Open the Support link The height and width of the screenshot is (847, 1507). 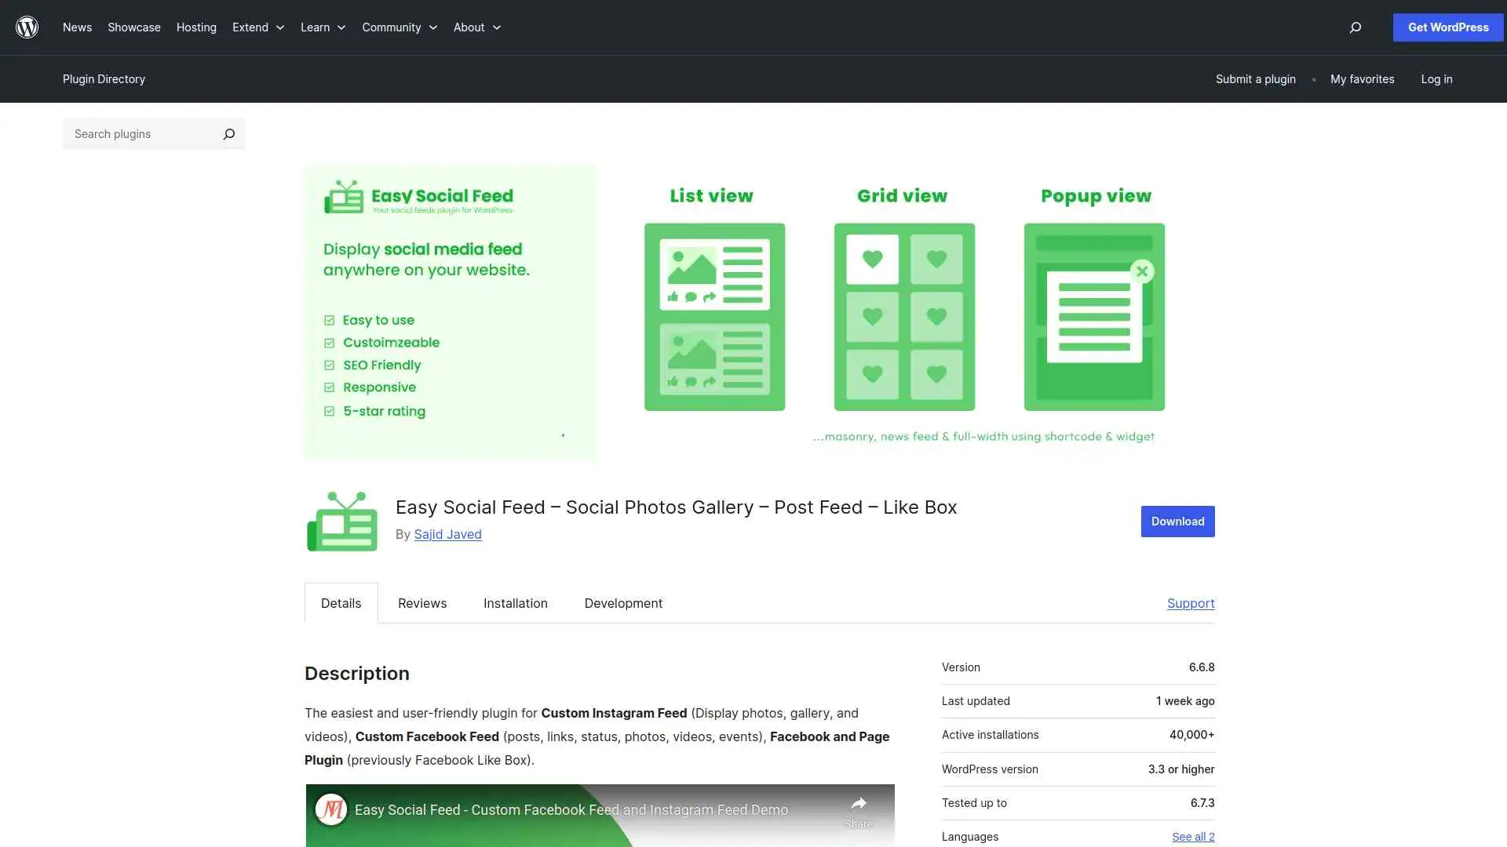coord(1190,603)
